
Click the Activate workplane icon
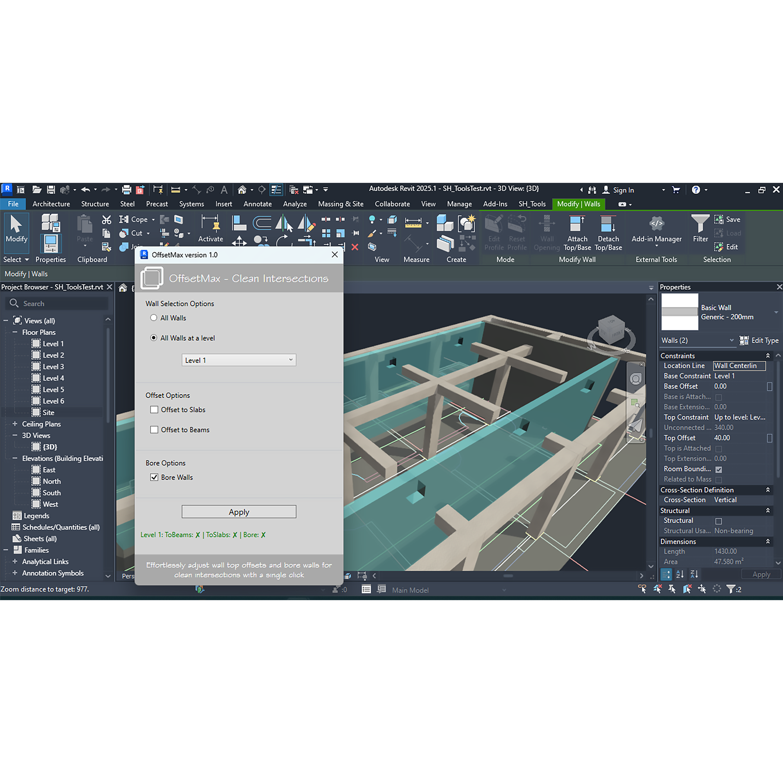coord(210,224)
